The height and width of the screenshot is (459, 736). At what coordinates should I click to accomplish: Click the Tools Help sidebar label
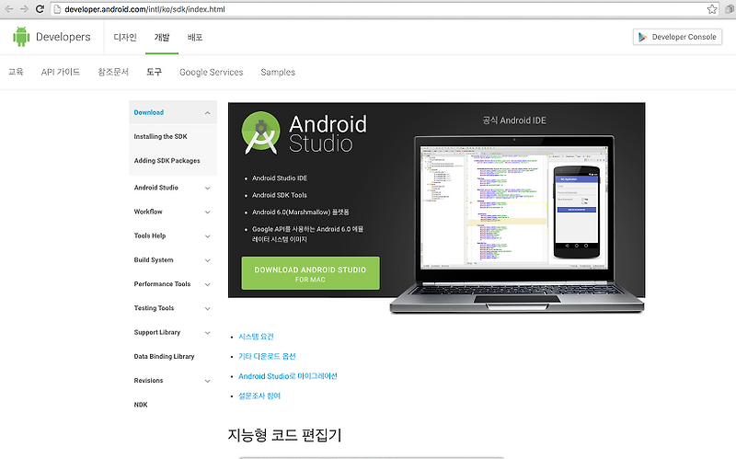150,235
